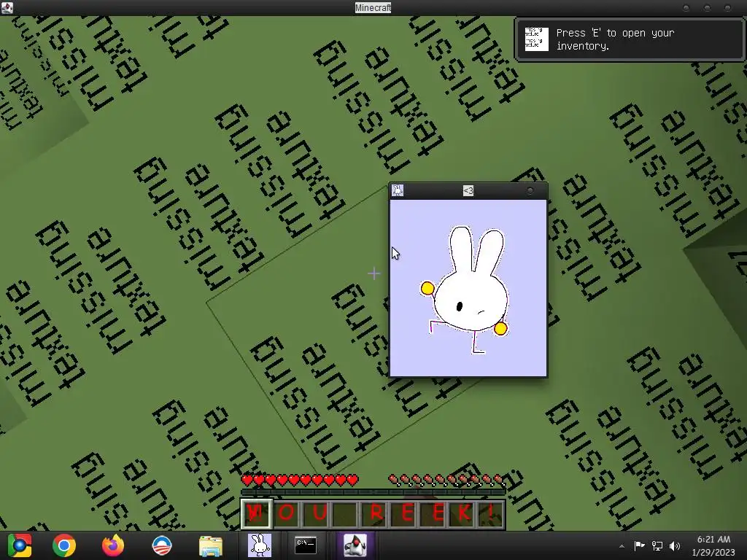Select the last hotbar slot with exclamation mark
Image resolution: width=747 pixels, height=560 pixels.
[489, 513]
